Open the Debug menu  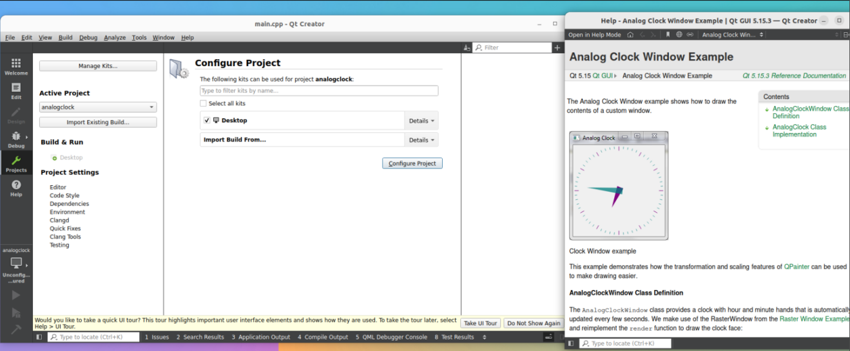pyautogui.click(x=88, y=37)
